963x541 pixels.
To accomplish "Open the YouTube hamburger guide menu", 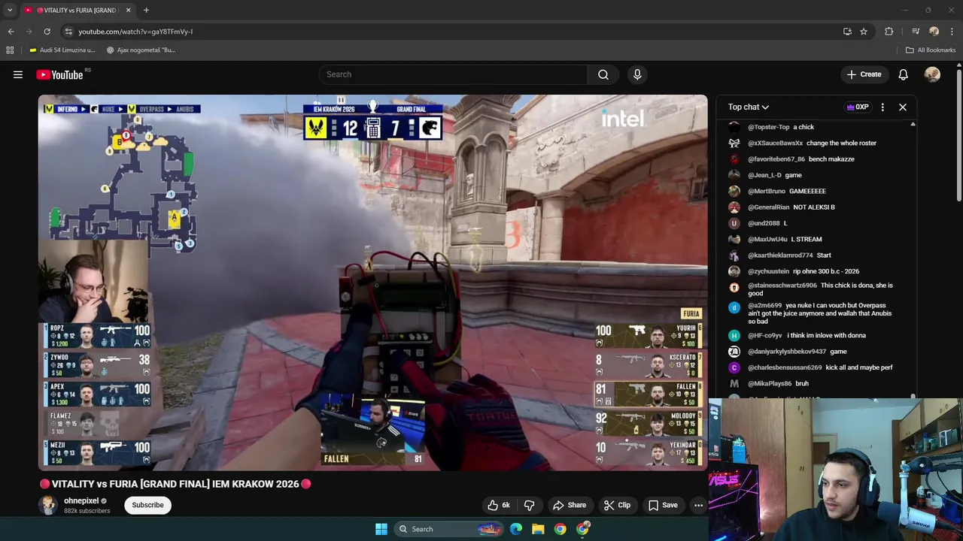I will point(18,74).
